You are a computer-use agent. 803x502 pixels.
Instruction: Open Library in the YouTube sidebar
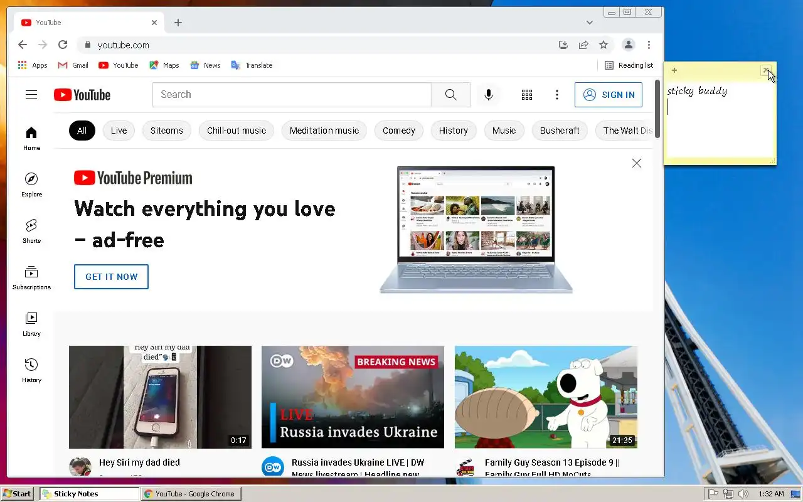(31, 324)
